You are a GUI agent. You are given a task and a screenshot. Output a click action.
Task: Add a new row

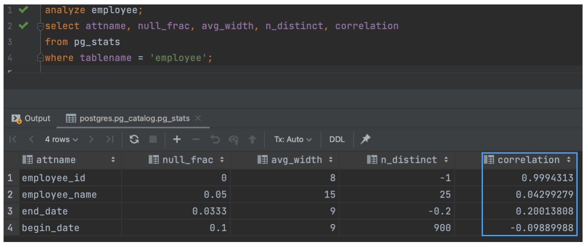177,139
